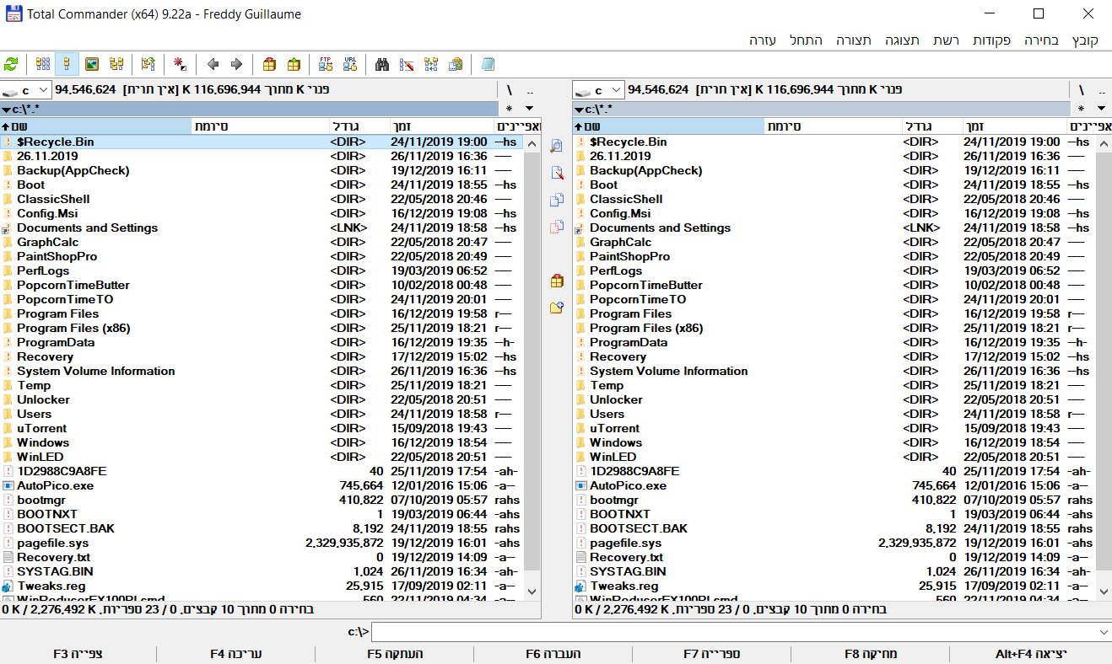Click the middle bar Copy files icon
The height and width of the screenshot is (664, 1112).
coord(556,200)
